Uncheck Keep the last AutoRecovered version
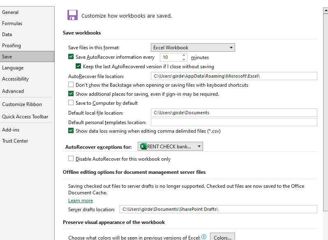Screen dimensions: 328x240 (78, 66)
